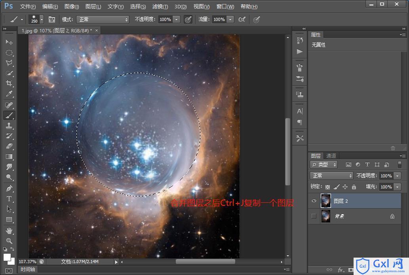Image resolution: width=409 pixels, height=275 pixels.
Task: Select the Healing Brush tool
Action: 9,105
